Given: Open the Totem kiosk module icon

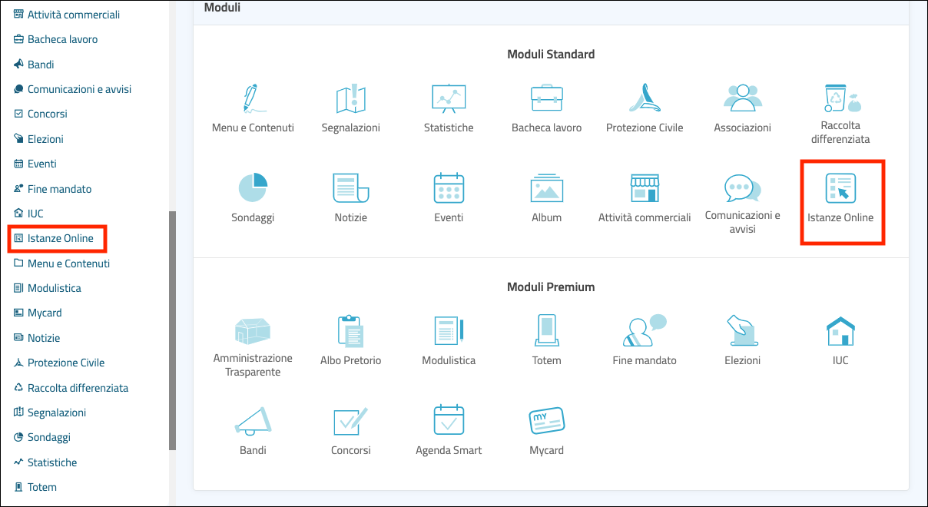Looking at the screenshot, I should click(546, 330).
